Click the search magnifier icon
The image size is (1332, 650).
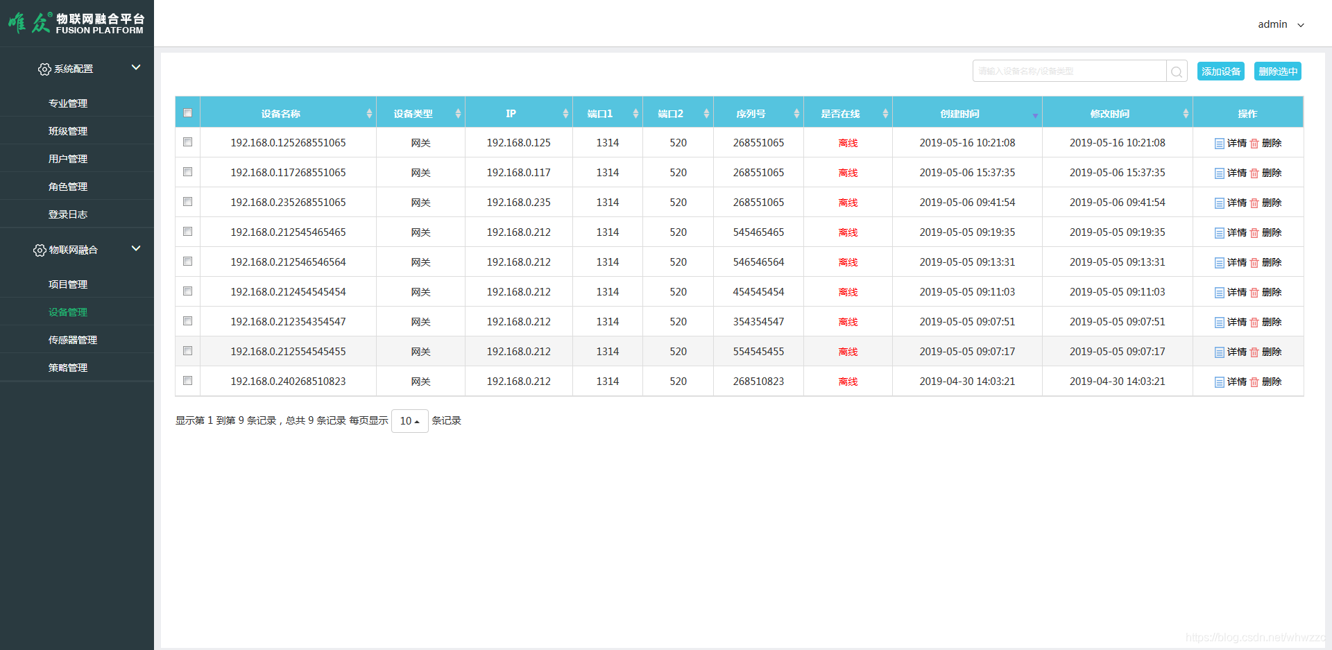tap(1177, 71)
